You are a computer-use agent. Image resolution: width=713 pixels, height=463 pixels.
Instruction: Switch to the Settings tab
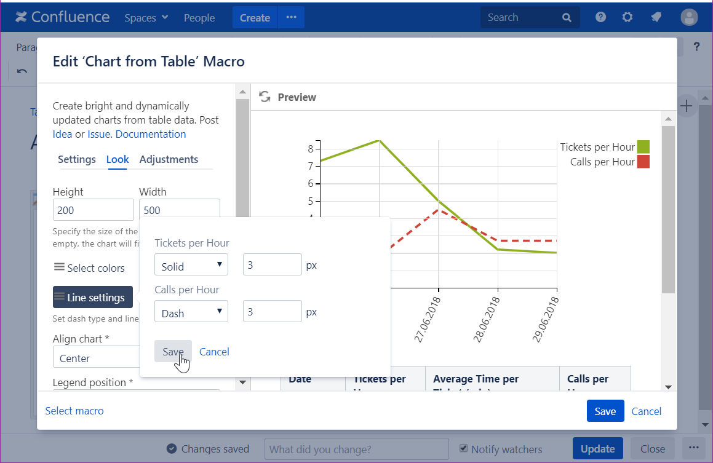click(x=77, y=159)
